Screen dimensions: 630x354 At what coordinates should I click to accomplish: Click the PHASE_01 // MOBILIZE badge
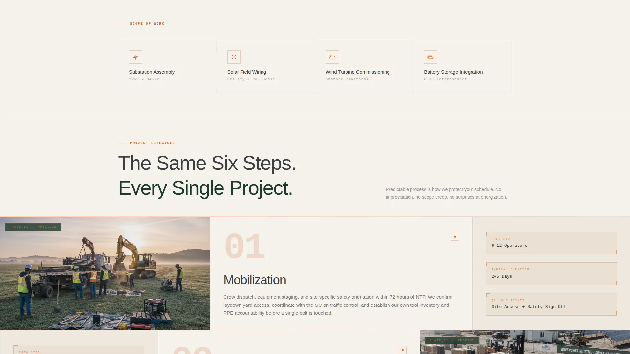coord(33,227)
